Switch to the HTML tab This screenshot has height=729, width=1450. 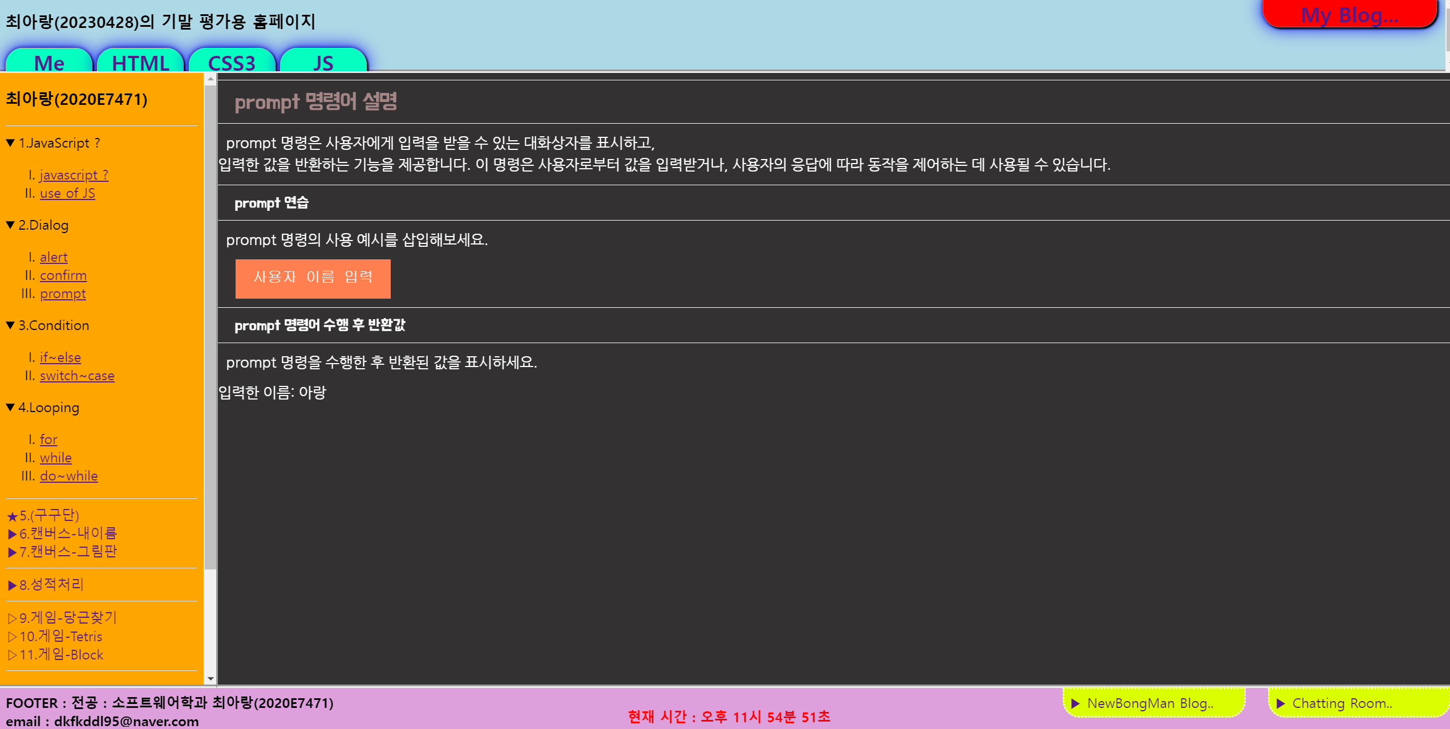pyautogui.click(x=140, y=62)
